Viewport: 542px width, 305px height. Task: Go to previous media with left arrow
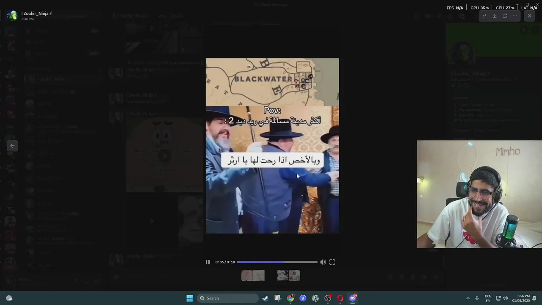point(12,146)
